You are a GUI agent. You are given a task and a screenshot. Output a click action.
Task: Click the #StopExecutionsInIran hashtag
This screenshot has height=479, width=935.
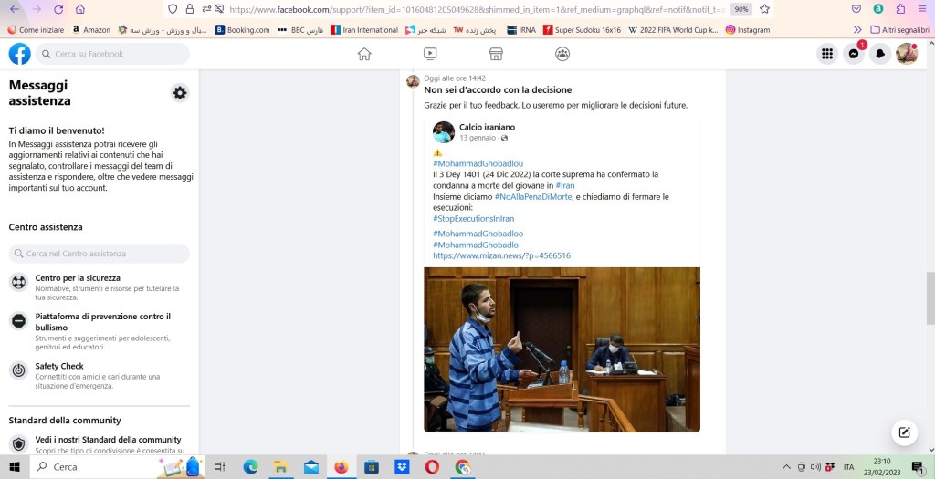[x=473, y=219]
